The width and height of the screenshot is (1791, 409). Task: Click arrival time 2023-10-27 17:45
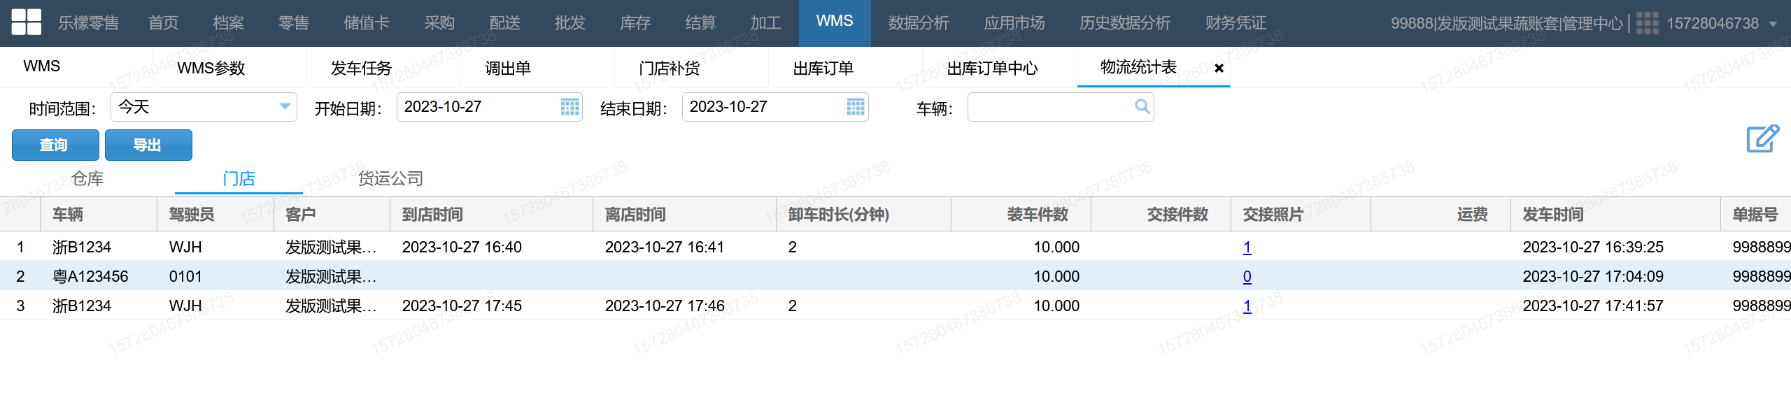coord(462,306)
